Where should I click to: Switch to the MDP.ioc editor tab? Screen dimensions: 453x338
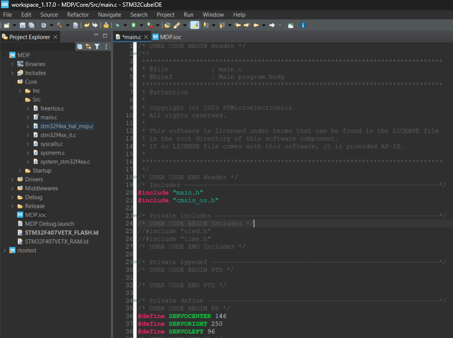[167, 37]
